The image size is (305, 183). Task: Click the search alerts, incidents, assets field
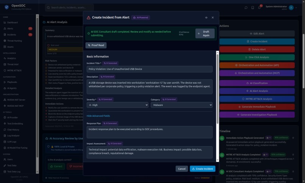point(69,8)
